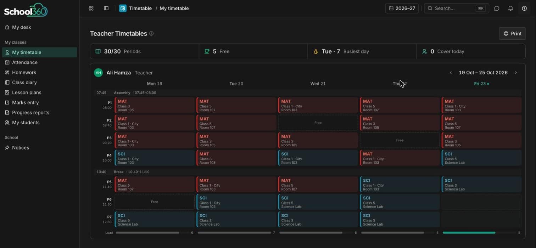Open My desk in the sidebar
Screen dimensions: 536x248
(x=39, y=27)
